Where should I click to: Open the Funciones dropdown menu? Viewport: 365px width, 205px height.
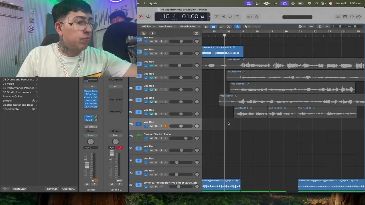(167, 26)
